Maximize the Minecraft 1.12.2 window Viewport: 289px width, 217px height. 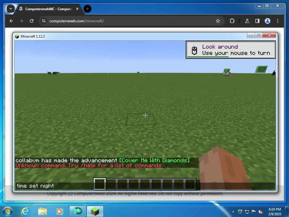pos(259,35)
